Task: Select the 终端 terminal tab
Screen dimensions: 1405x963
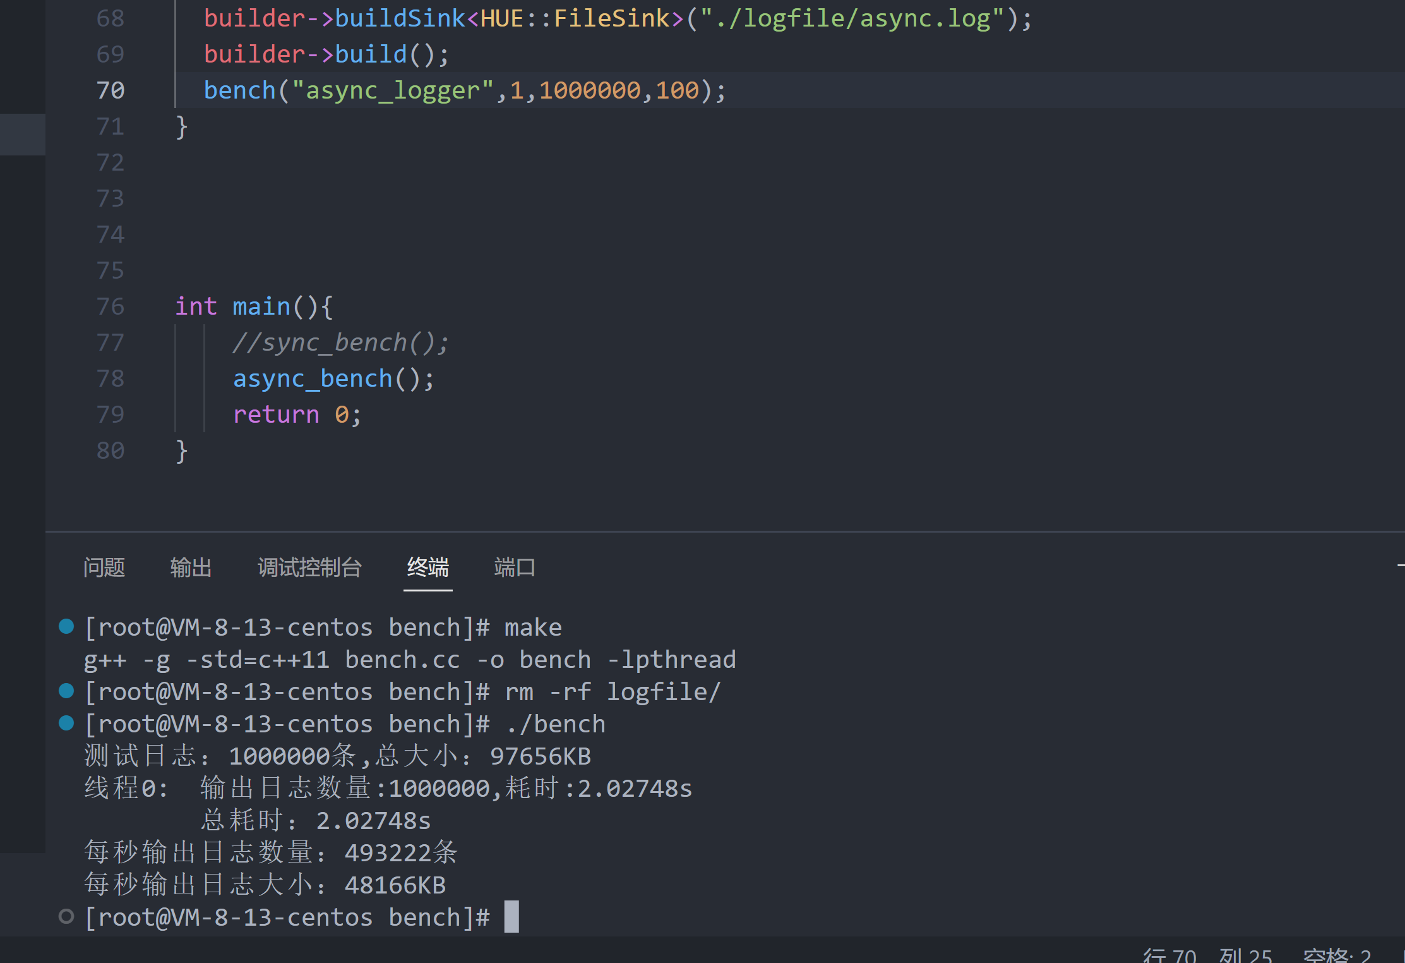Action: coord(427,567)
